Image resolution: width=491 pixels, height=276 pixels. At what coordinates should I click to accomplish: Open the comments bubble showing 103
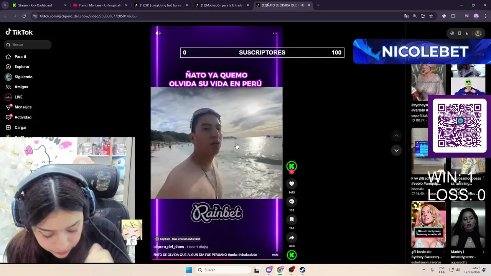(x=292, y=202)
